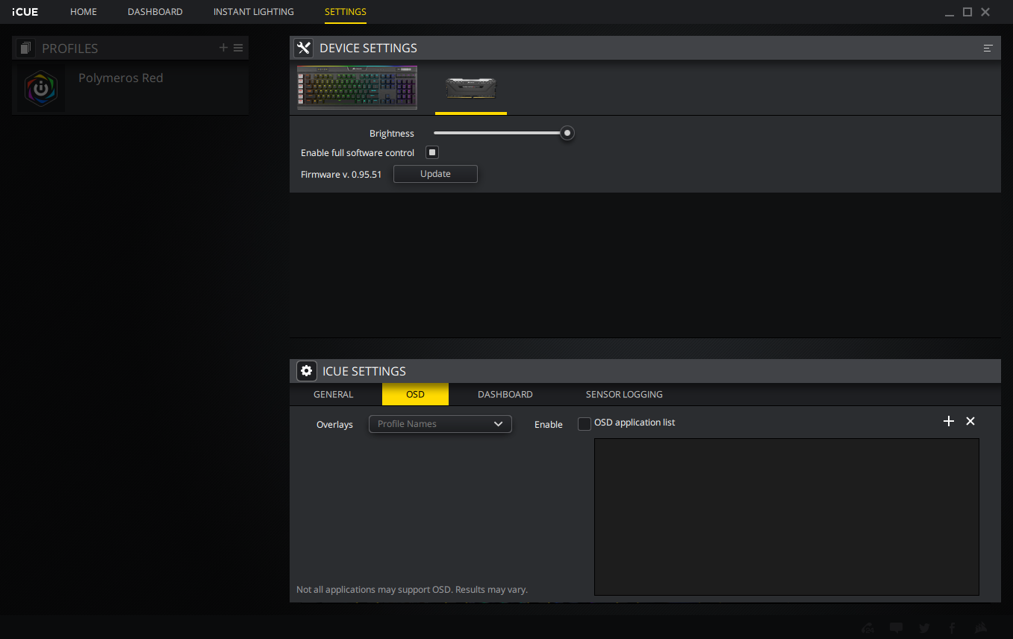Select the RAM memory module device

pyautogui.click(x=471, y=89)
